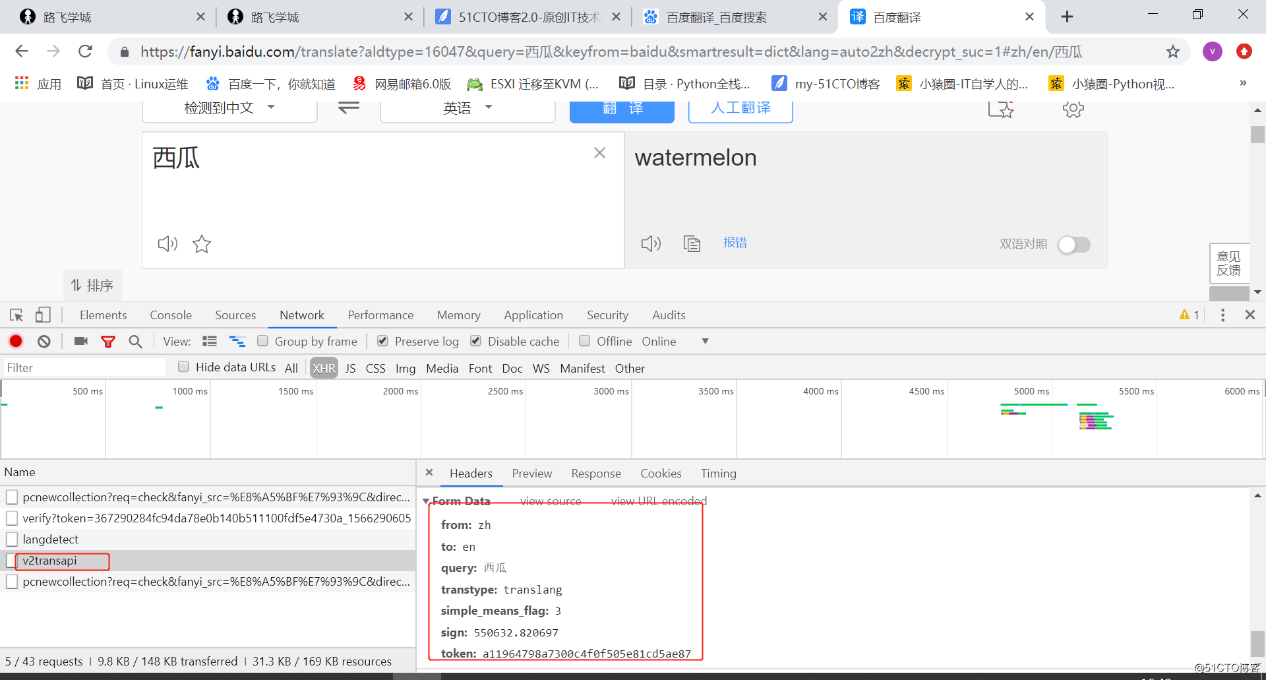Click view source for Form Data
The height and width of the screenshot is (680, 1266).
point(551,501)
